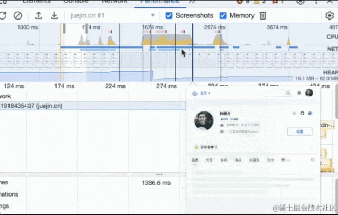338x215 pixels.
Task: Open the juejin.cn #1 profile dropdown
Action: (x=112, y=15)
